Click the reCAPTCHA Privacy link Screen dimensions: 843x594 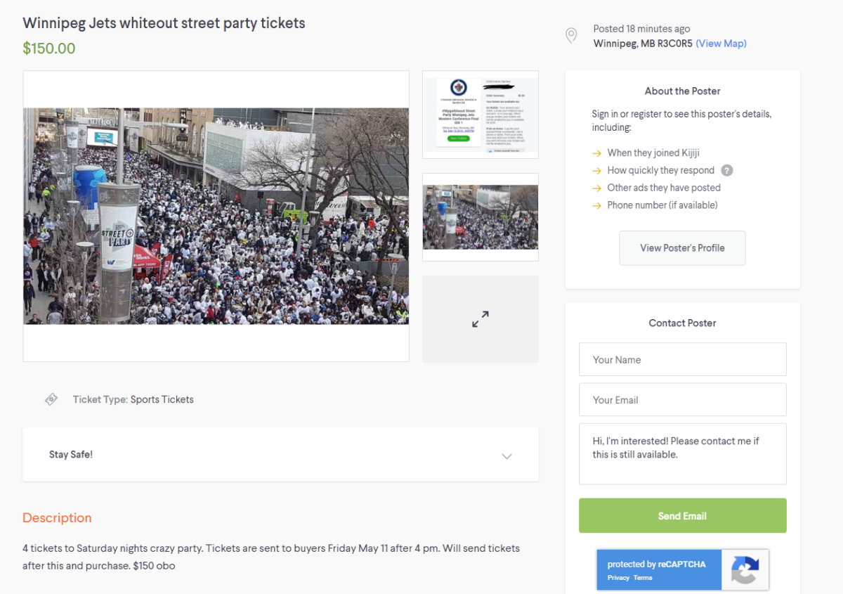[618, 577]
